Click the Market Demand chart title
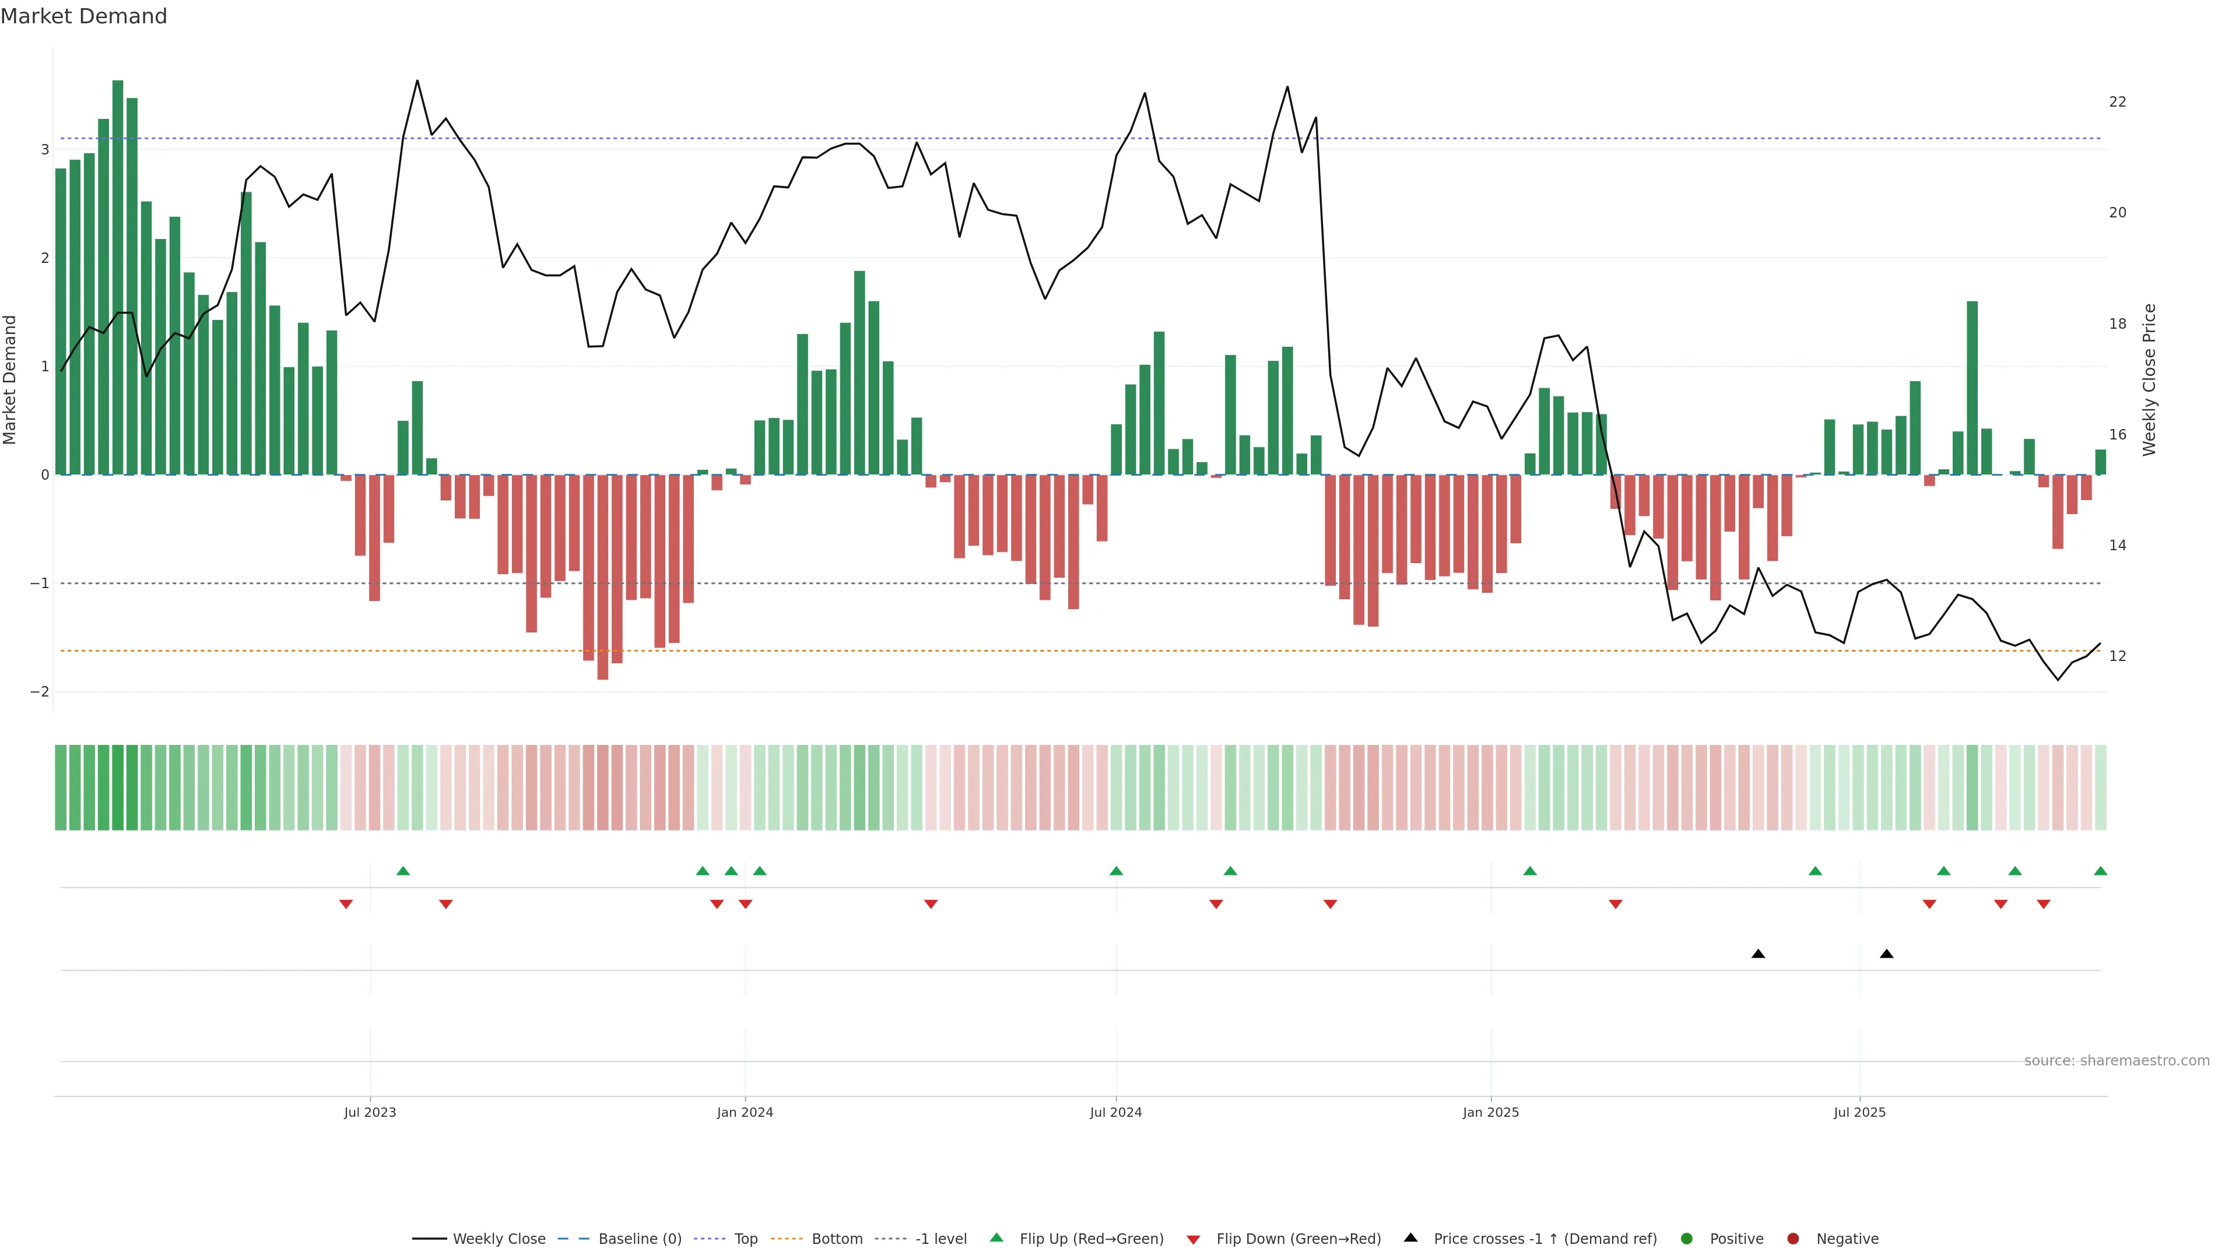2239x1259 pixels. tap(83, 16)
